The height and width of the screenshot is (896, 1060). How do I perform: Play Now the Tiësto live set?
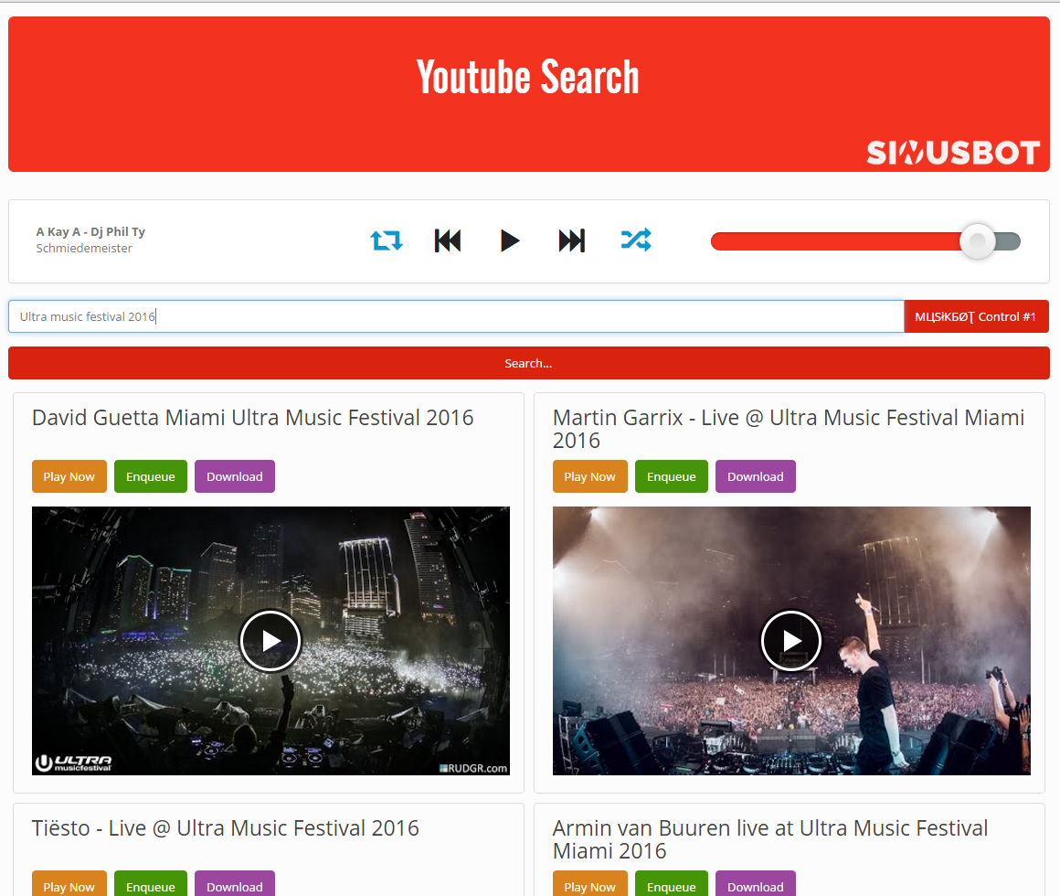(69, 884)
